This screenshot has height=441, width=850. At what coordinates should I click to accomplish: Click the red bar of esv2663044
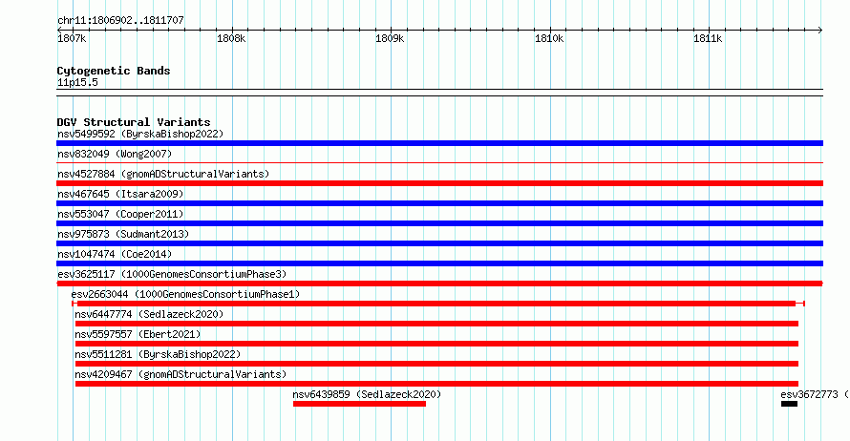436,304
